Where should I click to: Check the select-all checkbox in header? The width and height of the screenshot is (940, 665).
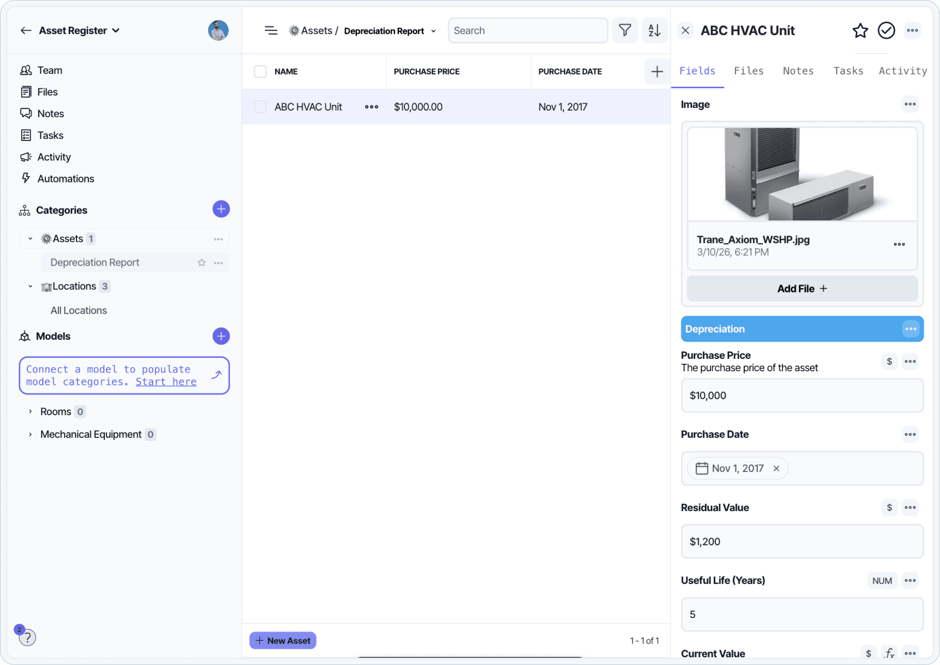[260, 71]
